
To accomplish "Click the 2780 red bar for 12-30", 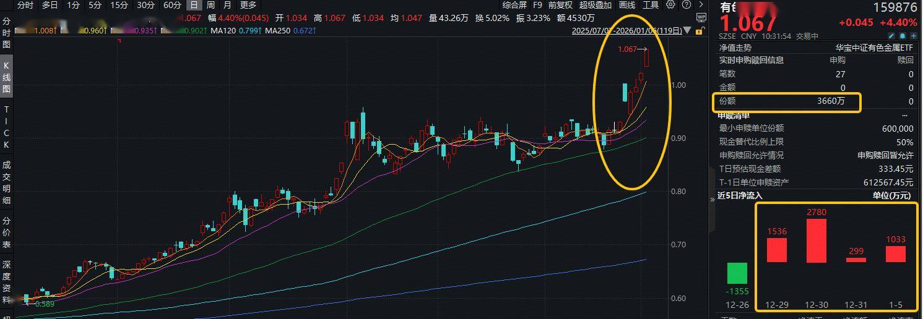I will (816, 240).
